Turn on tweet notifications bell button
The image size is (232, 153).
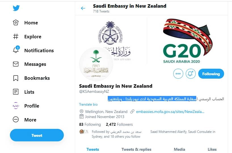pyautogui.click(x=191, y=74)
